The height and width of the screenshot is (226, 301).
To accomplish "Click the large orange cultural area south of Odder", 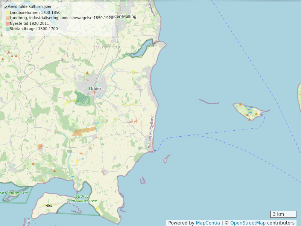I will (84, 131).
